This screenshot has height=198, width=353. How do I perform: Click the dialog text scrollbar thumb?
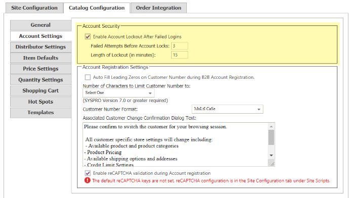tap(271, 137)
